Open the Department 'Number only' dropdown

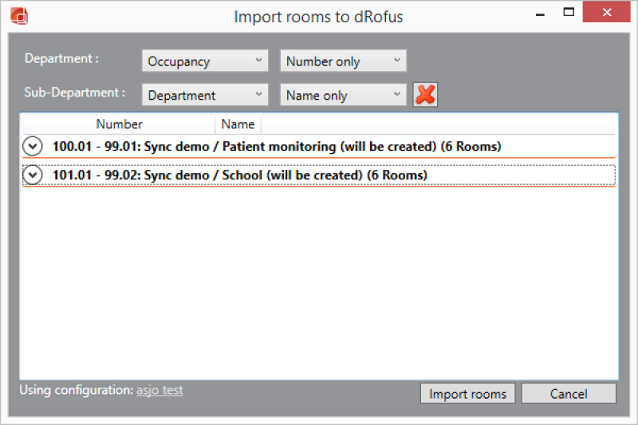[344, 61]
